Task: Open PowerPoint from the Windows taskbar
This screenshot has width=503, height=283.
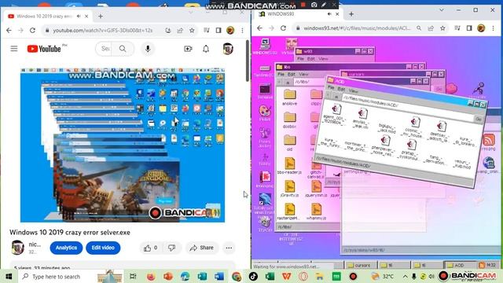Action: point(167,276)
